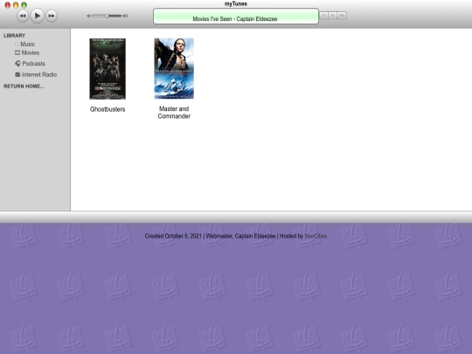Open Music in the library sidebar
Image resolution: width=472 pixels, height=354 pixels.
pos(27,45)
